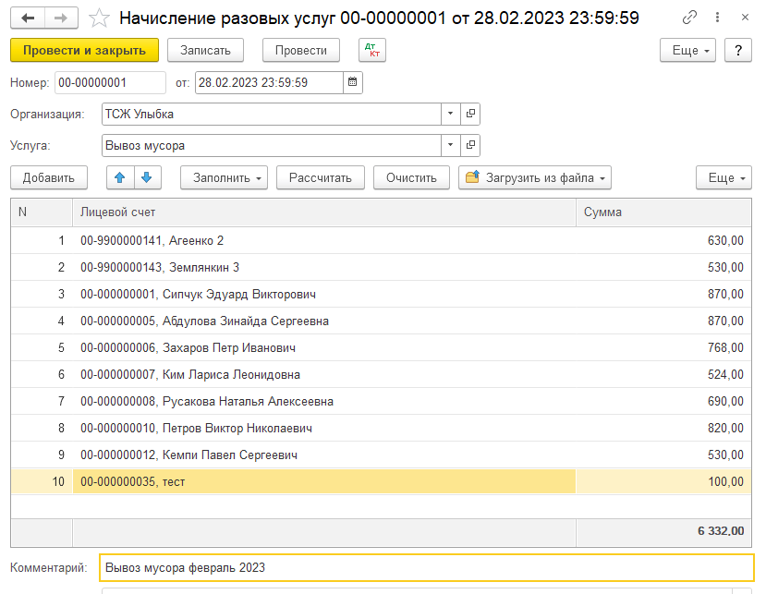This screenshot has width=766, height=594.
Task: Expand Услуга dropdown list
Action: coord(450,145)
